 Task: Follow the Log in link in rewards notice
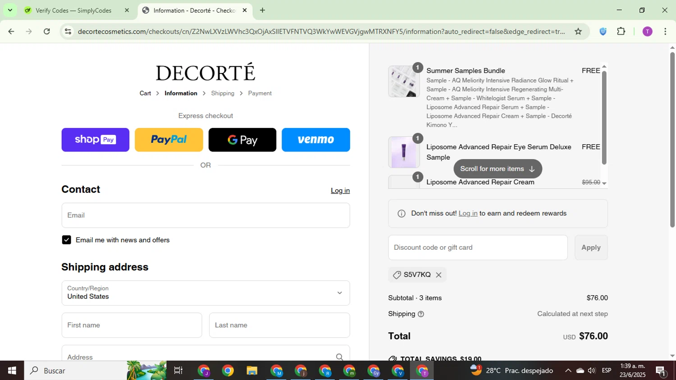(468, 213)
